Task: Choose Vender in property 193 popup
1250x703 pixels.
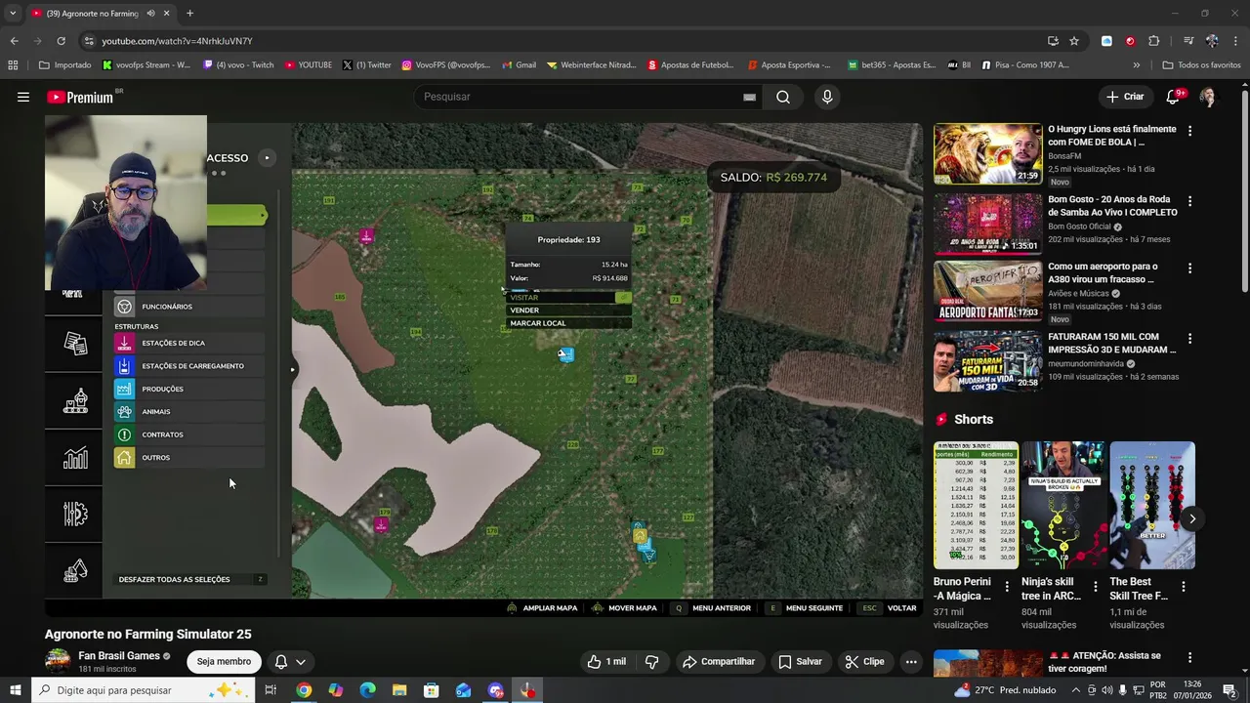Action: tap(568, 310)
